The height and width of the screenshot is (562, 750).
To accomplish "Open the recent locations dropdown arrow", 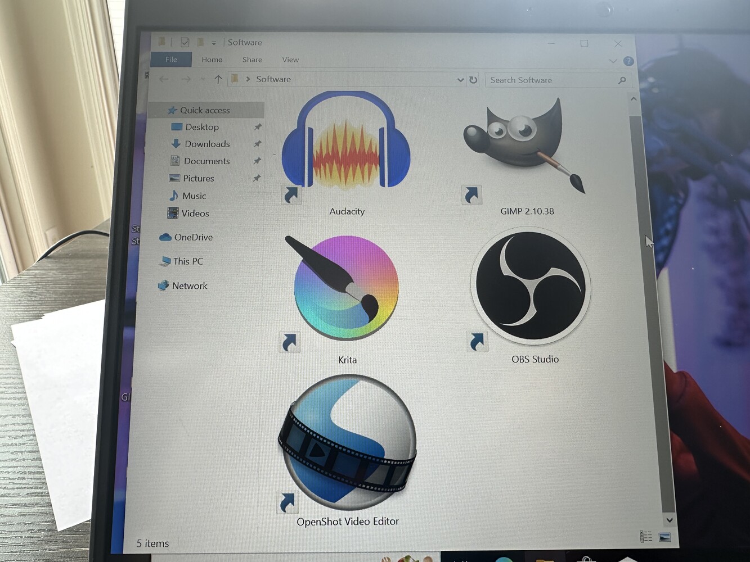I will pyautogui.click(x=203, y=79).
